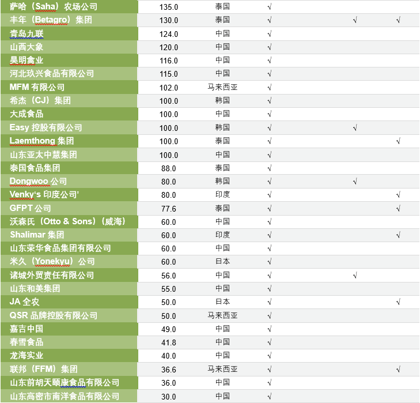Select the 36.6 value cell
The width and height of the screenshot is (420, 403).
click(x=169, y=370)
